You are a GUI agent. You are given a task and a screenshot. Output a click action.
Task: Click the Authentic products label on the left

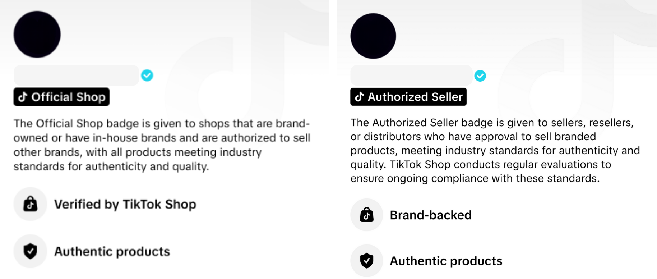(x=112, y=251)
